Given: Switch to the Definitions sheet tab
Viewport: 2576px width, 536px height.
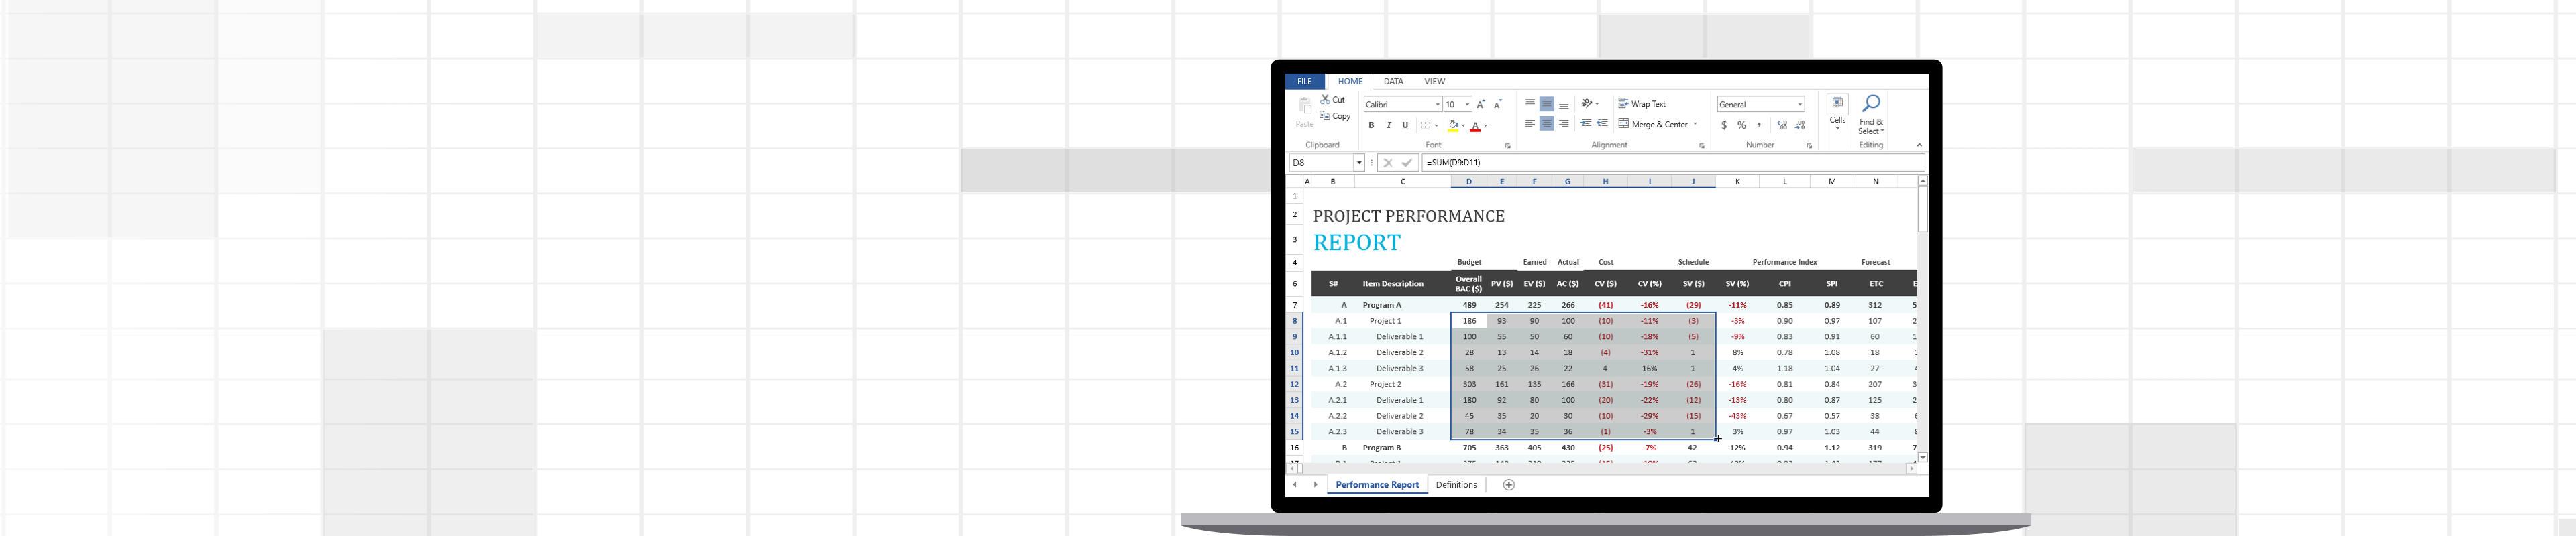Looking at the screenshot, I should click(x=1456, y=485).
